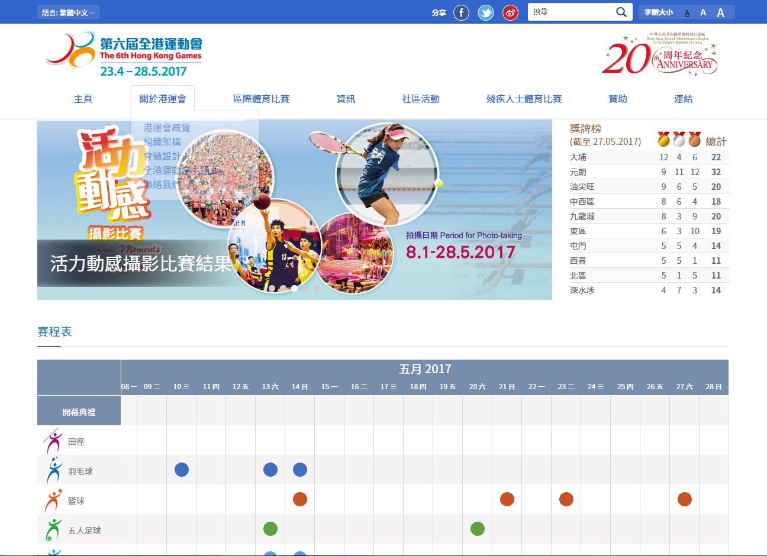This screenshot has height=556, width=767.
Task: Select the 田徑 athletics sport icon
Action: [53, 441]
